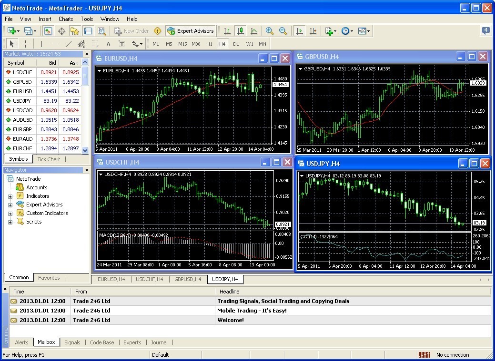Open the Code Base tab

[x=102, y=342]
